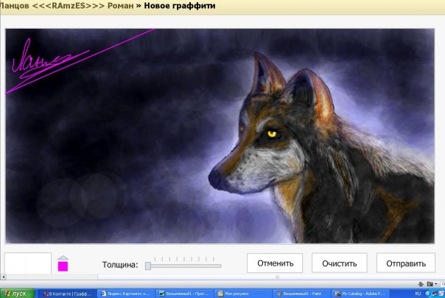Viewport: 445px width, 298px height.
Task: Switch to Безымянный1 - Прог... taskbar item
Action: (x=183, y=293)
